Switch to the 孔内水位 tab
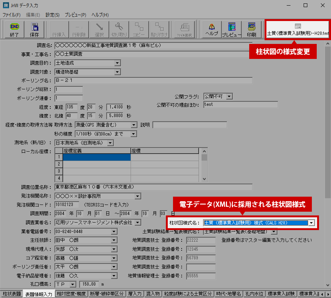Screen dimensions: 331x298 tap(255, 293)
